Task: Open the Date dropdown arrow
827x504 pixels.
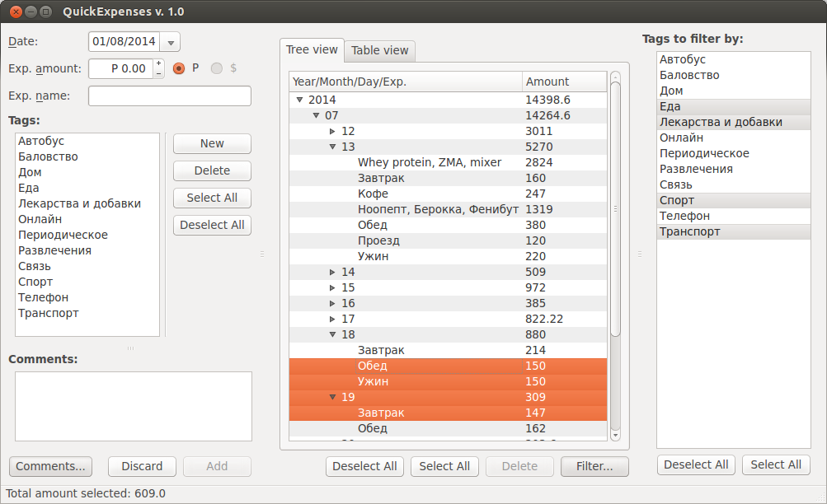Action: point(171,42)
